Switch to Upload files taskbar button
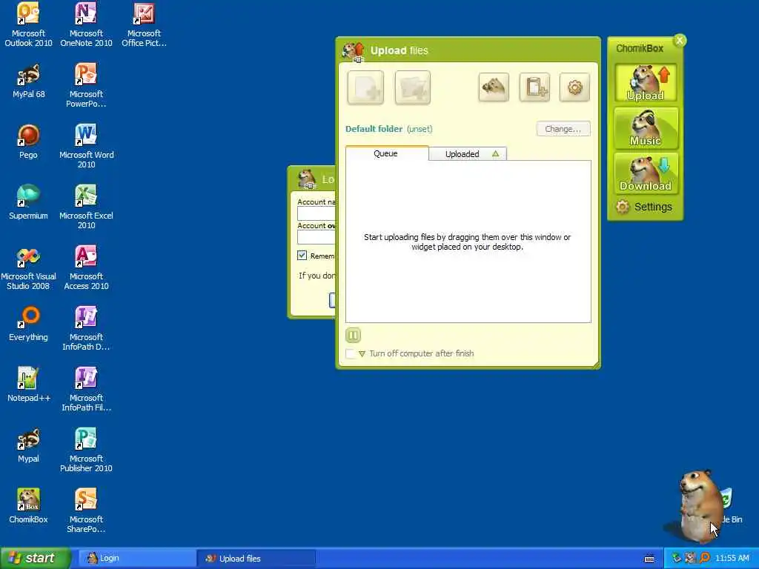This screenshot has height=569, width=759. [256, 559]
